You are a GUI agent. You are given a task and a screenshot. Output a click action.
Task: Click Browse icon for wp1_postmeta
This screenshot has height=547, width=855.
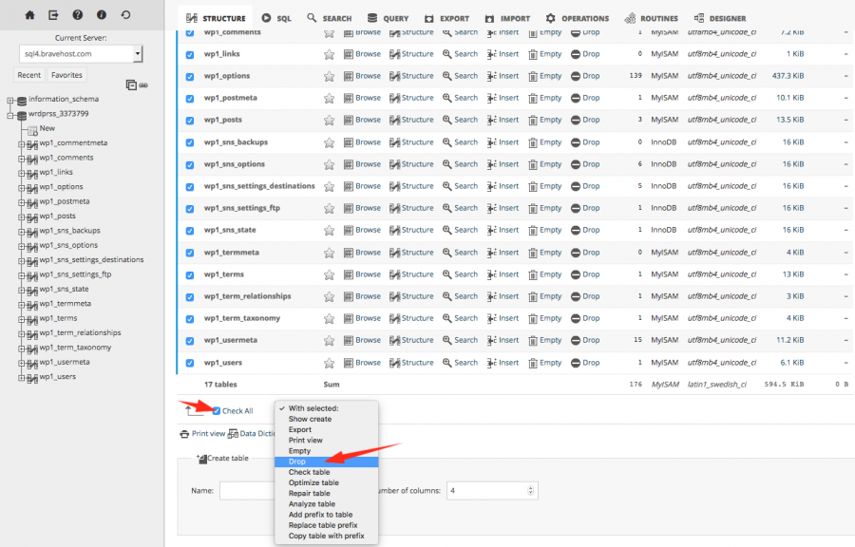click(349, 98)
